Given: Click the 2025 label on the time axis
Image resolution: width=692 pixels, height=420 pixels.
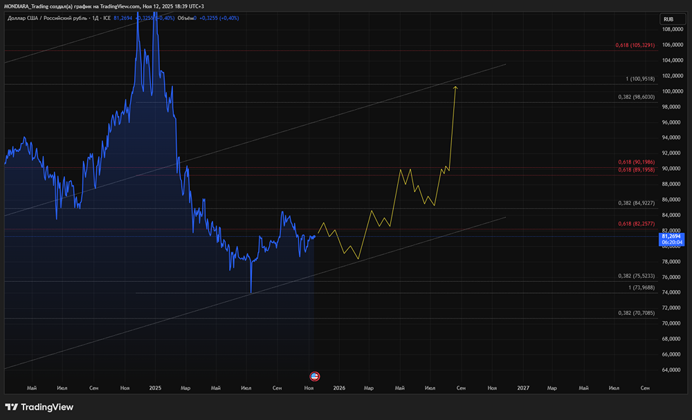Looking at the screenshot, I should coord(155,388).
